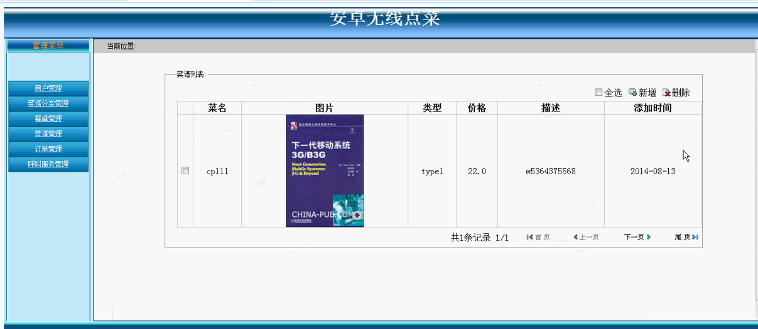Click description text w5364375568
The height and width of the screenshot is (329, 758).
(x=551, y=171)
